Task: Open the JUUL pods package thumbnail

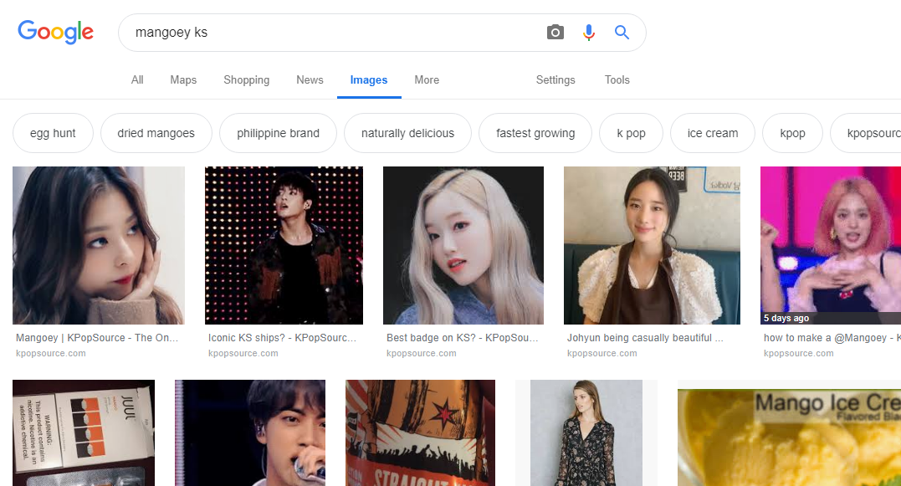Action: point(84,432)
